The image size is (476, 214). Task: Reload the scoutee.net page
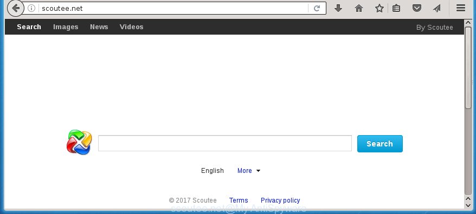[317, 8]
